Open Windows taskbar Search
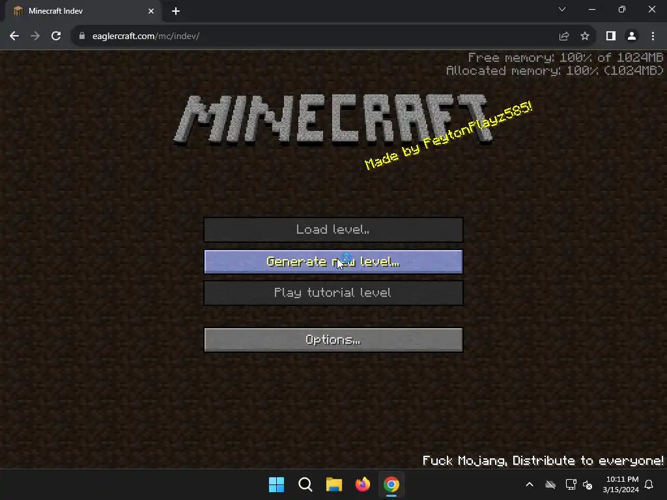667x500 pixels. coord(305,484)
